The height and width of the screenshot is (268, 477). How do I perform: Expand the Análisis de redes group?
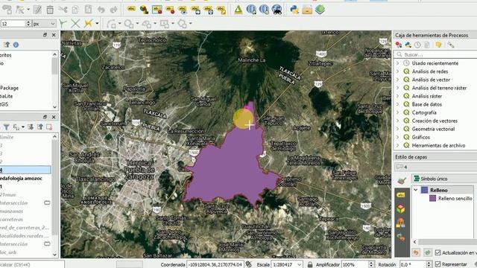point(397,71)
